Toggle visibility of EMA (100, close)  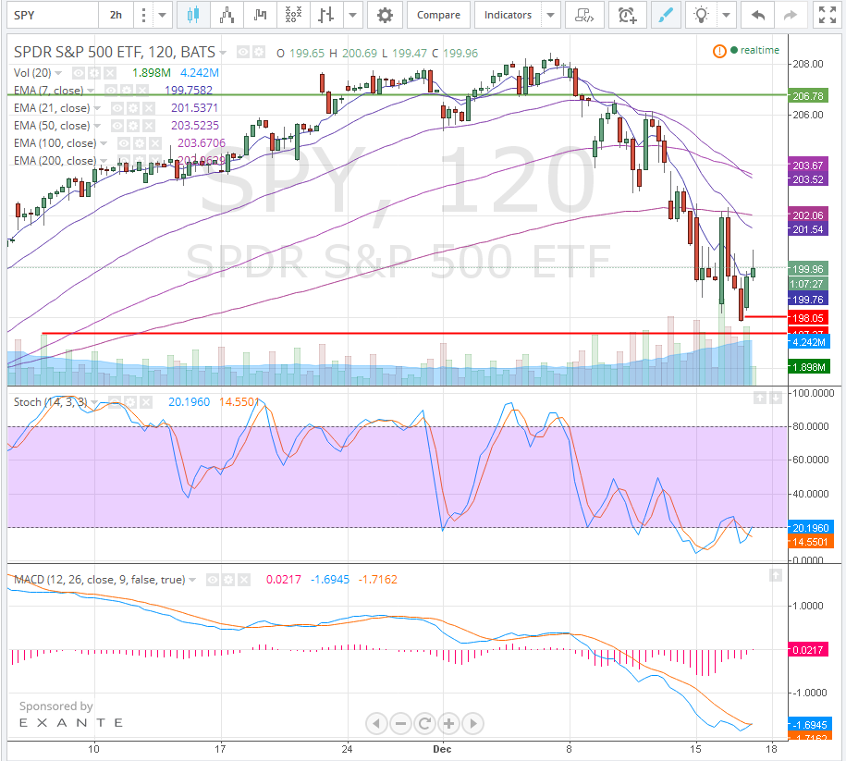click(124, 143)
